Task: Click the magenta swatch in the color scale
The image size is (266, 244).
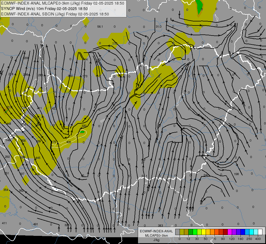Action: point(230,232)
